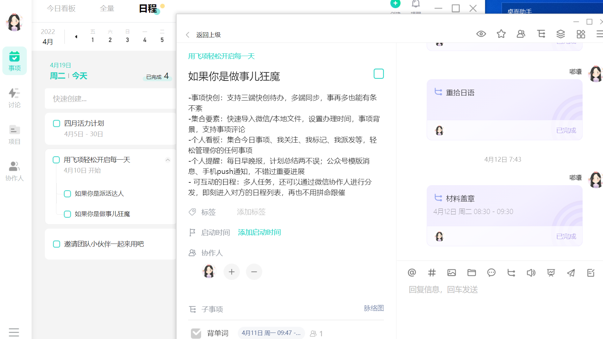This screenshot has height=339, width=603.
Task: Select Saturday the 2nd in calendar strip
Action: point(110,36)
